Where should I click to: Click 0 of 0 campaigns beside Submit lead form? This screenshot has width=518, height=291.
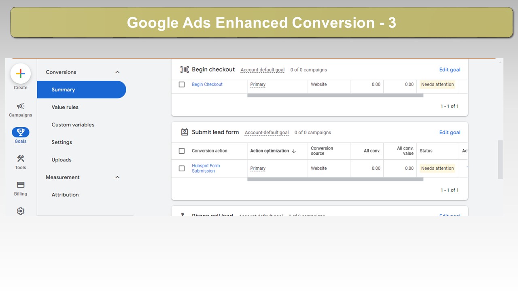coord(313,133)
